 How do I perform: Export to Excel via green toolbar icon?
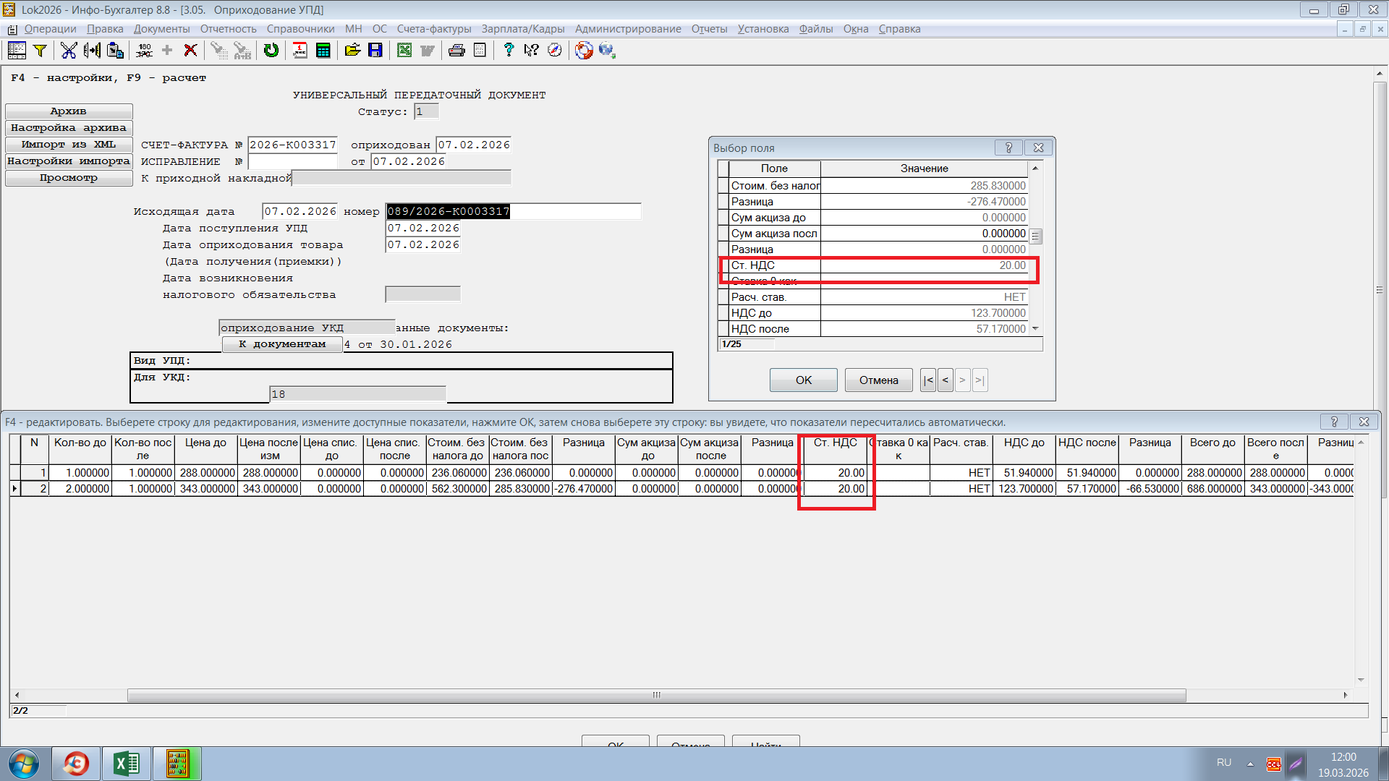tap(404, 50)
